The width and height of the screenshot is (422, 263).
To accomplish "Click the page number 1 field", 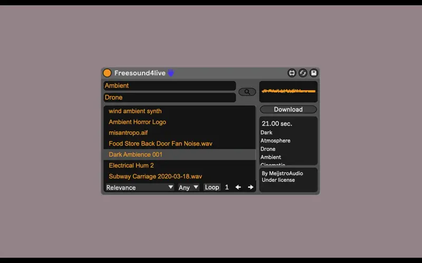I will click(227, 187).
